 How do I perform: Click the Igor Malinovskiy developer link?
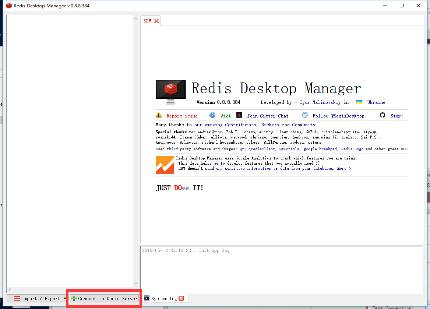320,102
